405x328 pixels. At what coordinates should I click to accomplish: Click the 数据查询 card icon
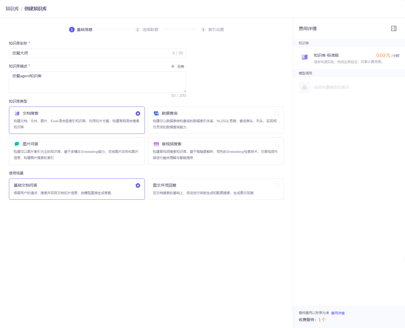tap(156, 114)
